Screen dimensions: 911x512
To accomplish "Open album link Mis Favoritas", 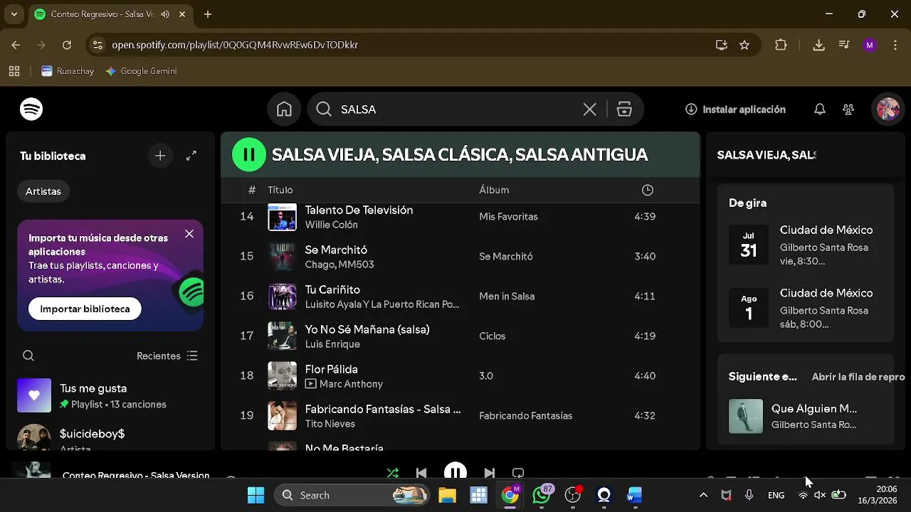I will [508, 216].
